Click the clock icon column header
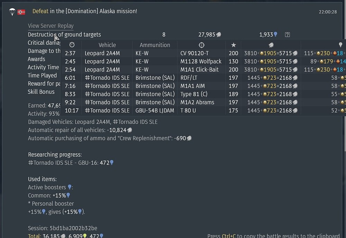The height and width of the screenshot is (238, 346). [x=72, y=45]
